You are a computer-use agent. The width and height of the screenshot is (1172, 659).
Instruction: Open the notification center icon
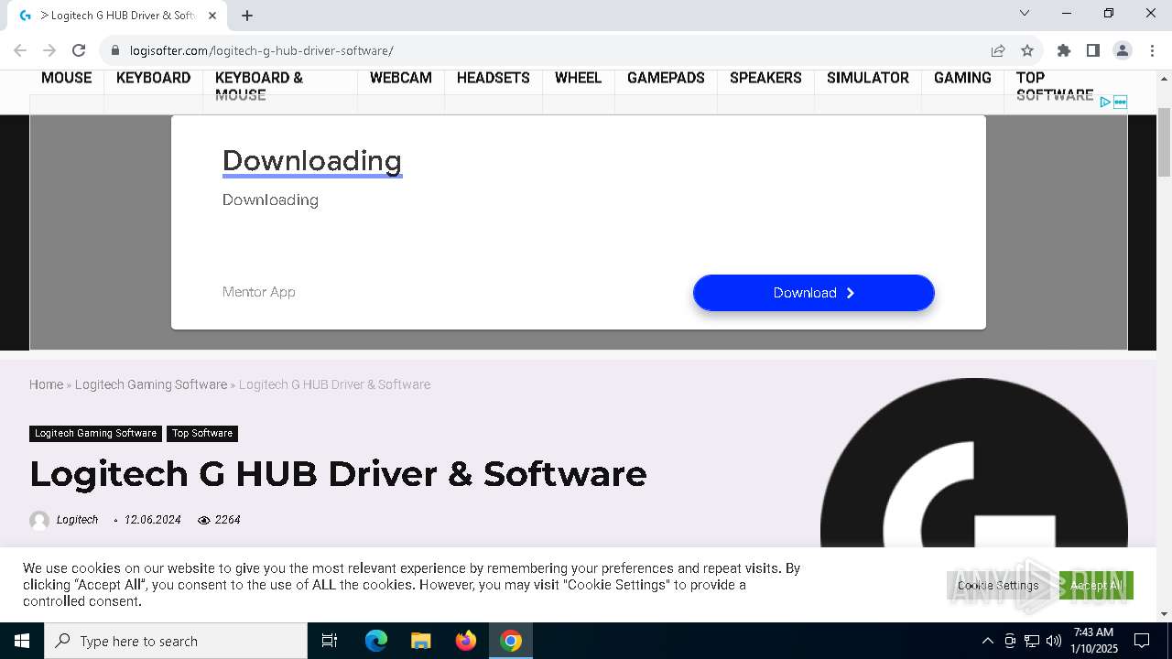pos(1142,641)
